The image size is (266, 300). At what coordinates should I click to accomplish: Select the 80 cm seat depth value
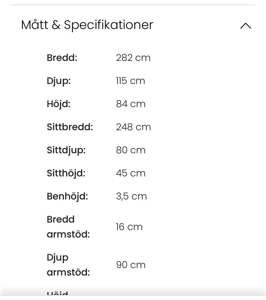[x=131, y=150]
